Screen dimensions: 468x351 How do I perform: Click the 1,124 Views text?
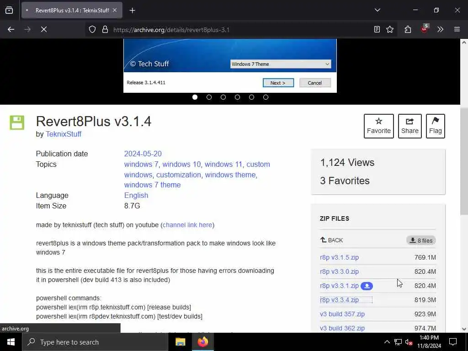click(x=347, y=163)
